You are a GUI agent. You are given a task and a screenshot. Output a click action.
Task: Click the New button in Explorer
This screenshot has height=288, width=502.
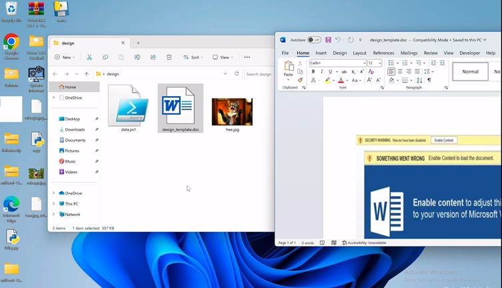coord(65,57)
